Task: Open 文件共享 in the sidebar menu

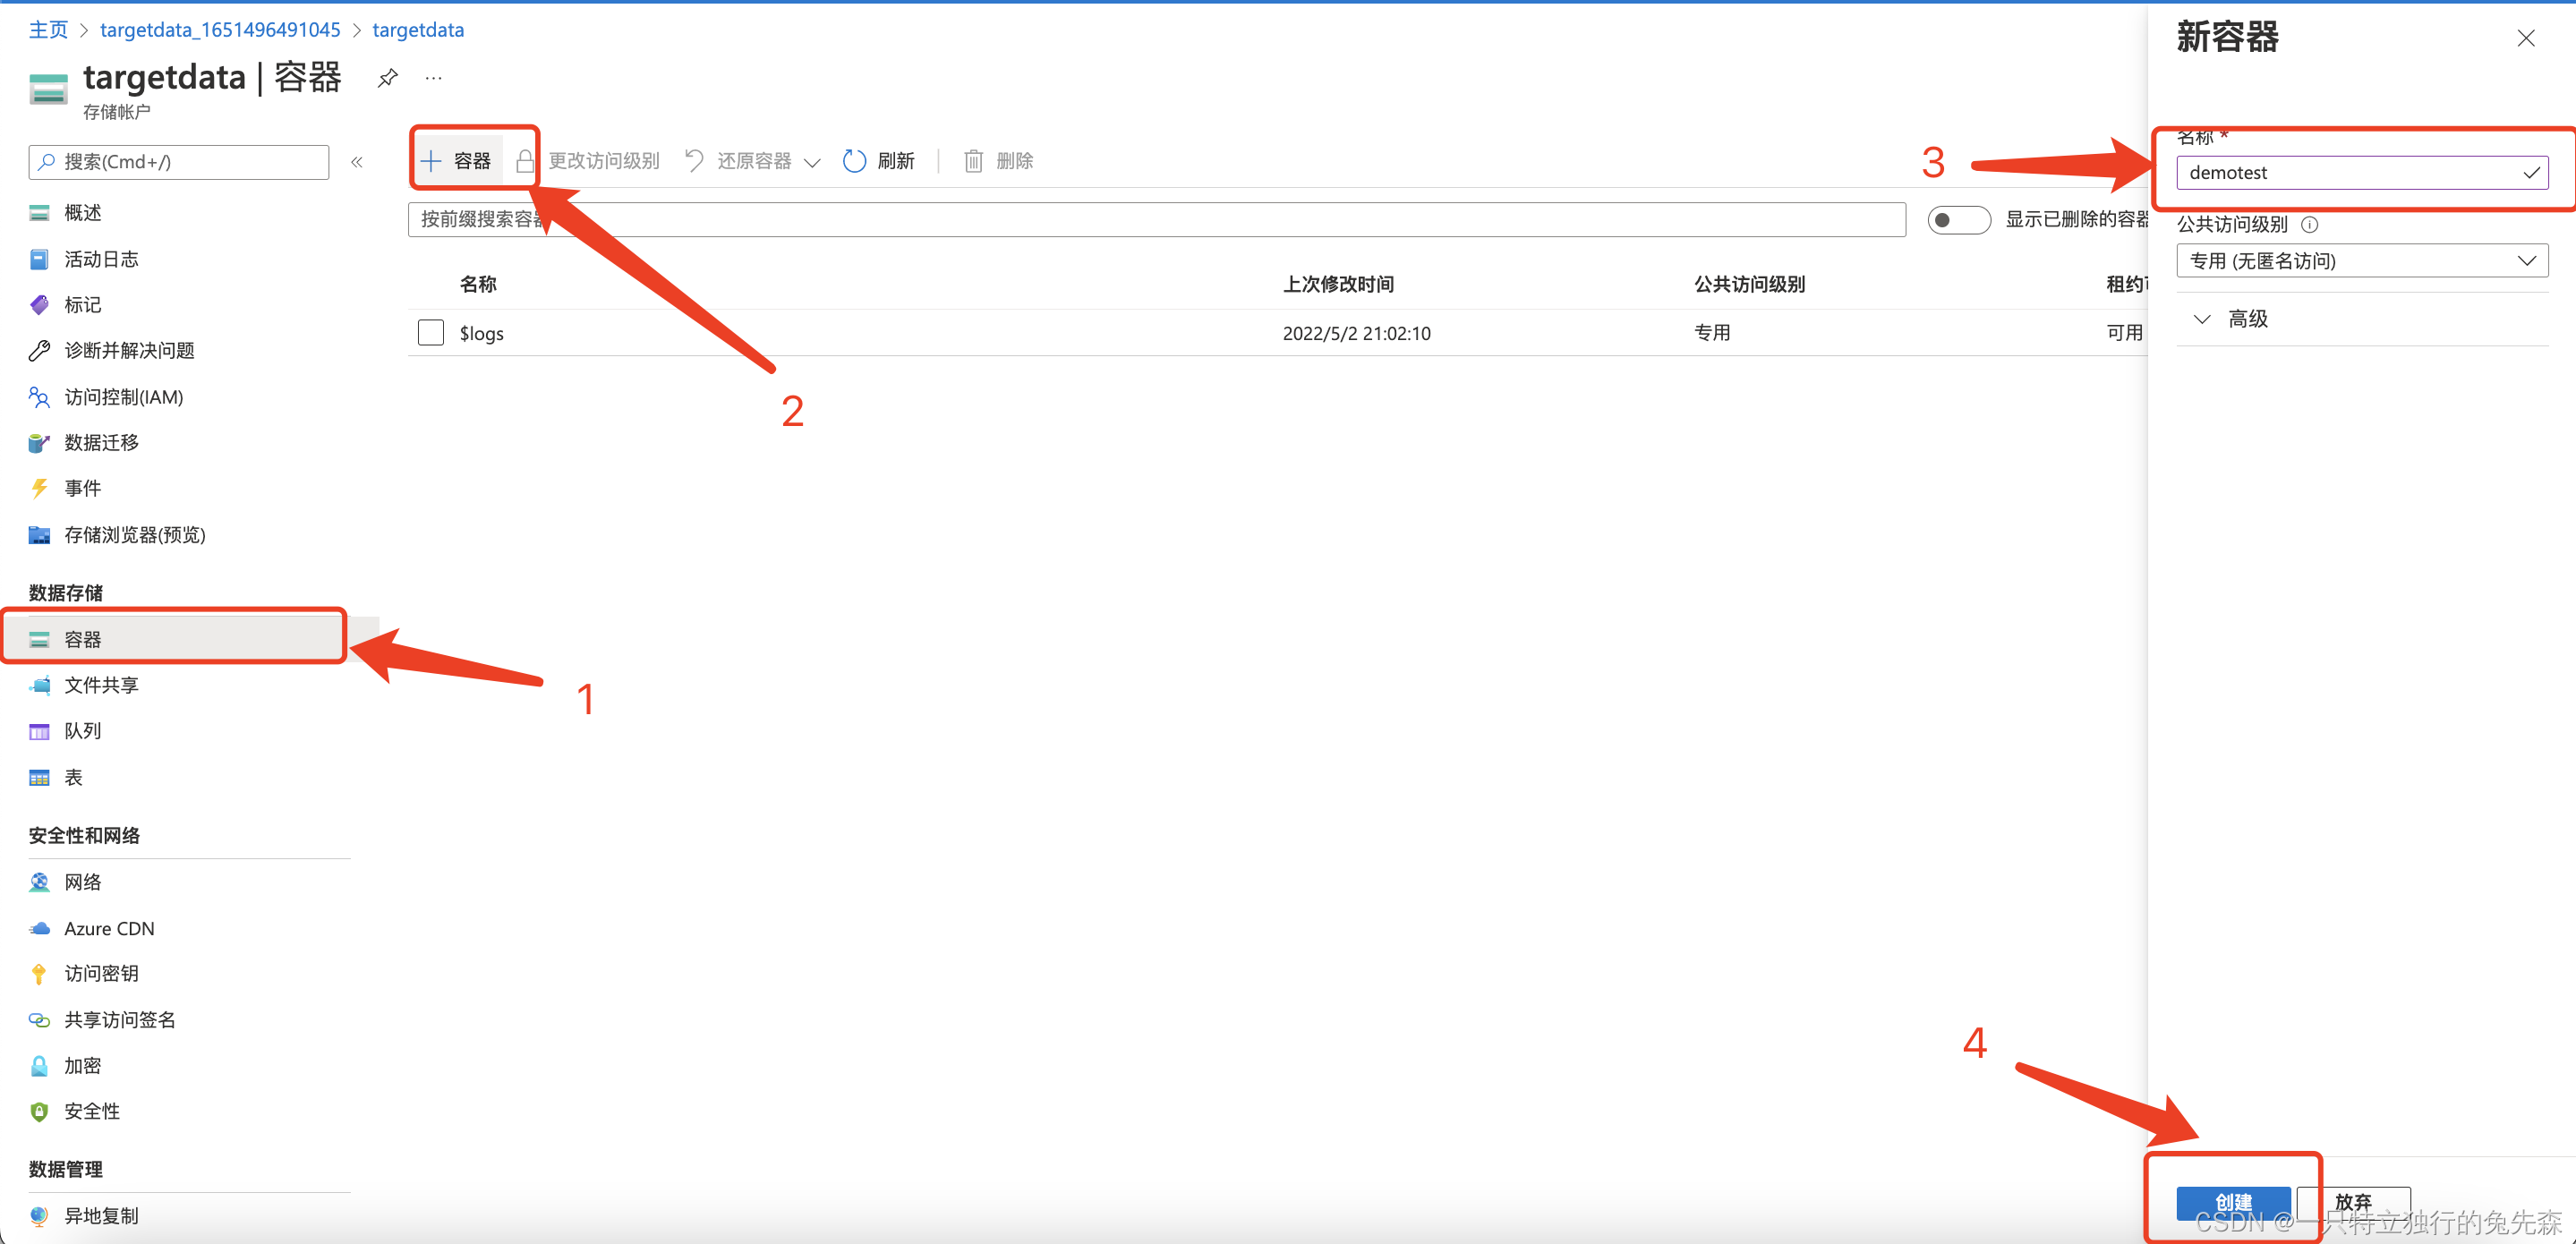Action: pos(101,685)
